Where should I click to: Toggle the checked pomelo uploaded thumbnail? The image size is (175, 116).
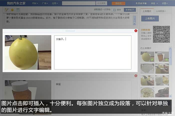click(x=147, y=57)
